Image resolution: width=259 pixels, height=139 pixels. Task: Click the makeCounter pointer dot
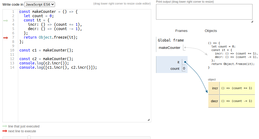185,48
